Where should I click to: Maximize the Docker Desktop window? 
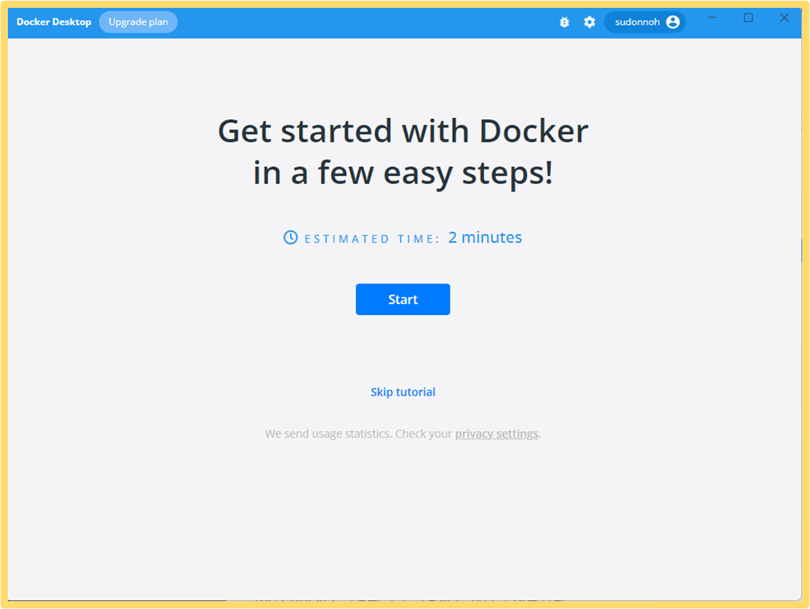[748, 18]
